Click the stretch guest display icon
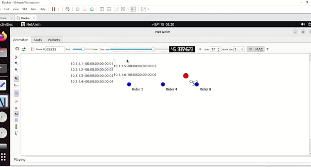 pos(144,9)
